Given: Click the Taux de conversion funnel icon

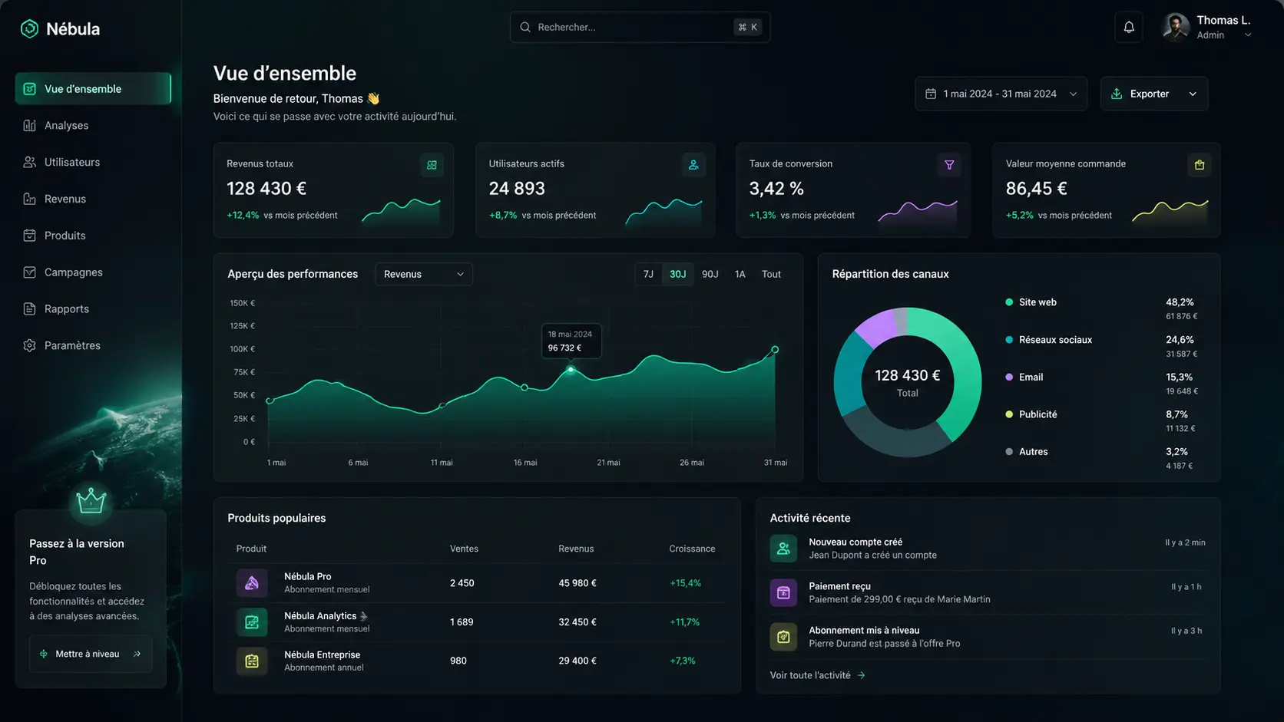Looking at the screenshot, I should tap(949, 165).
